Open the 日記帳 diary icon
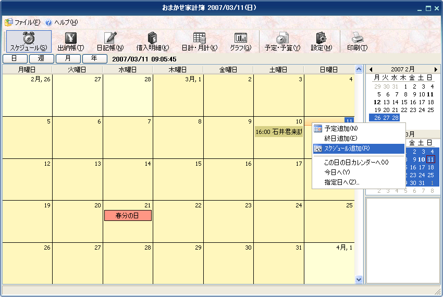This screenshot has width=443, height=297. (x=110, y=38)
